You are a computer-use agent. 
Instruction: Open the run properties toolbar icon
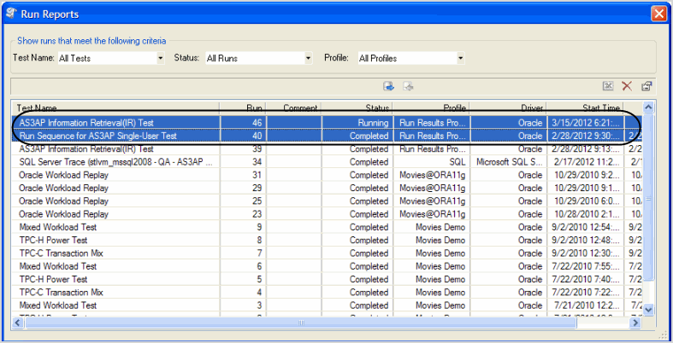point(646,85)
